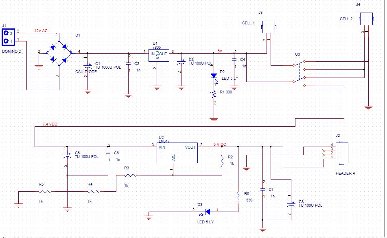Click the R1 330 resistor label
Image resolution: width=387 pixels, height=238 pixels.
tap(226, 92)
